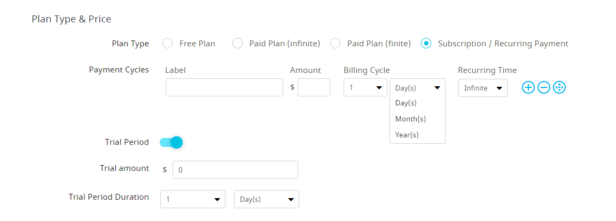
Task: Click the Trial amount input field
Action: pos(235,170)
